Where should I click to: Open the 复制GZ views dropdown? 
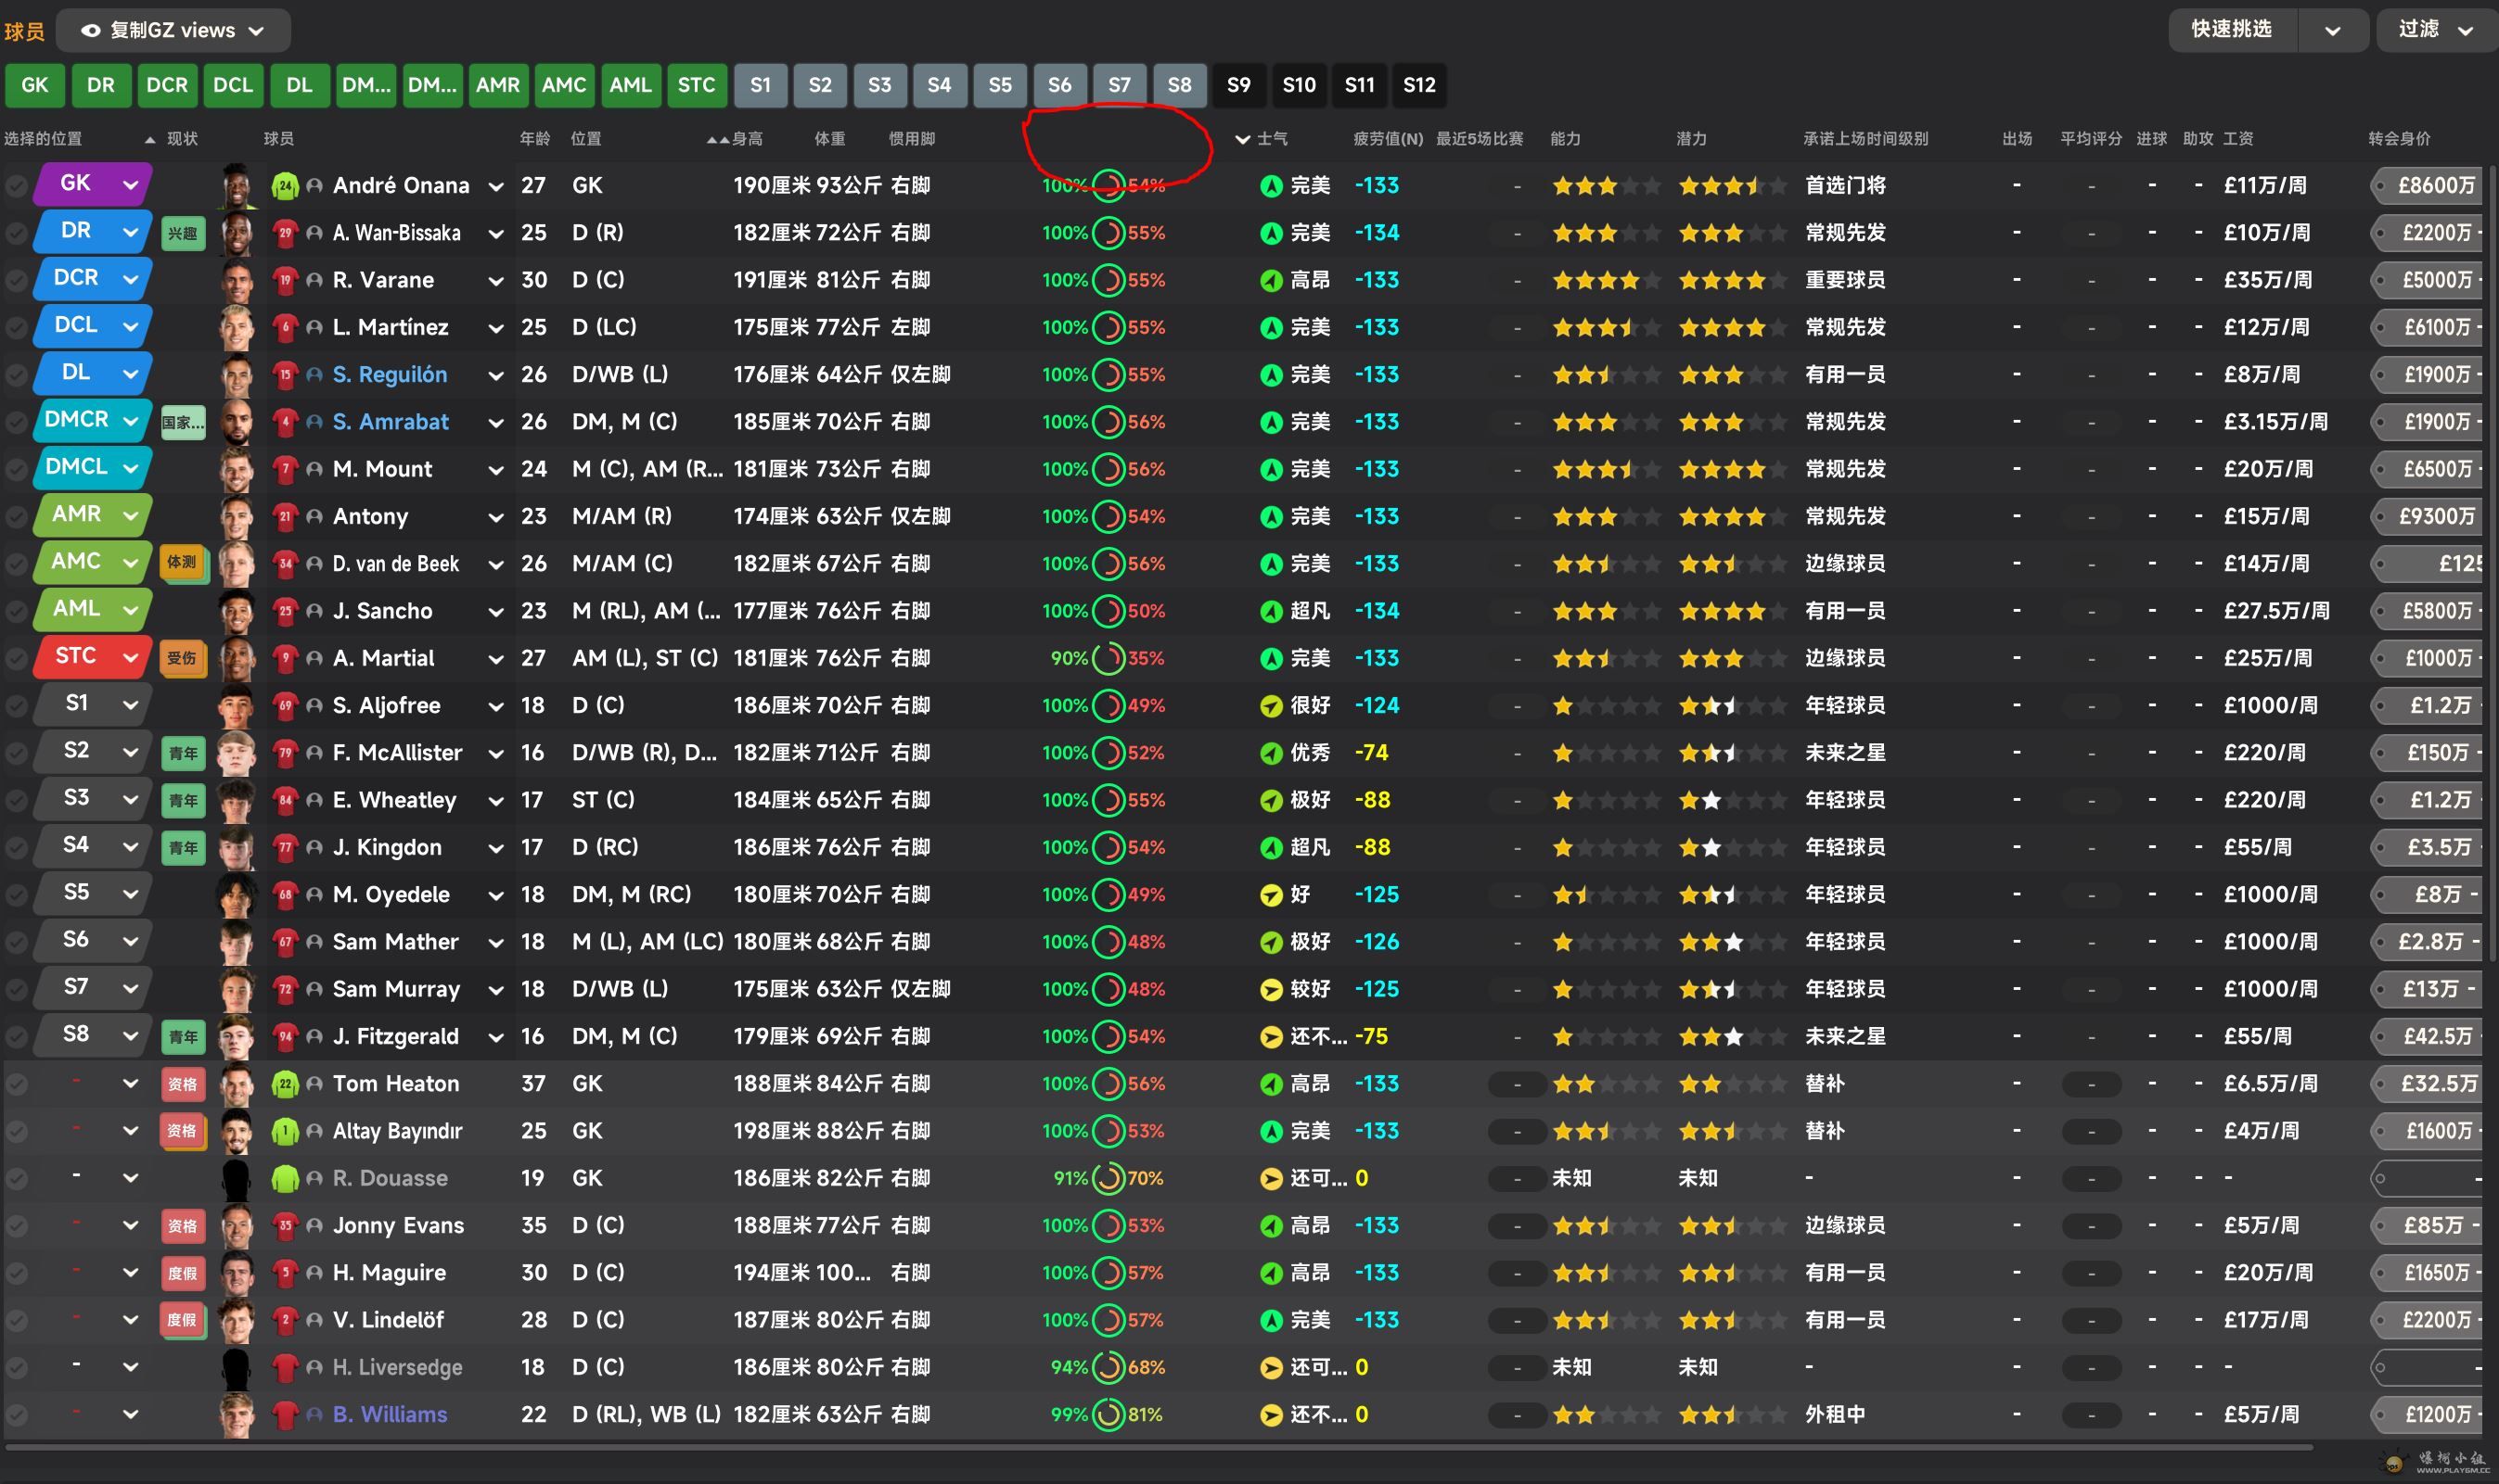coord(173,31)
